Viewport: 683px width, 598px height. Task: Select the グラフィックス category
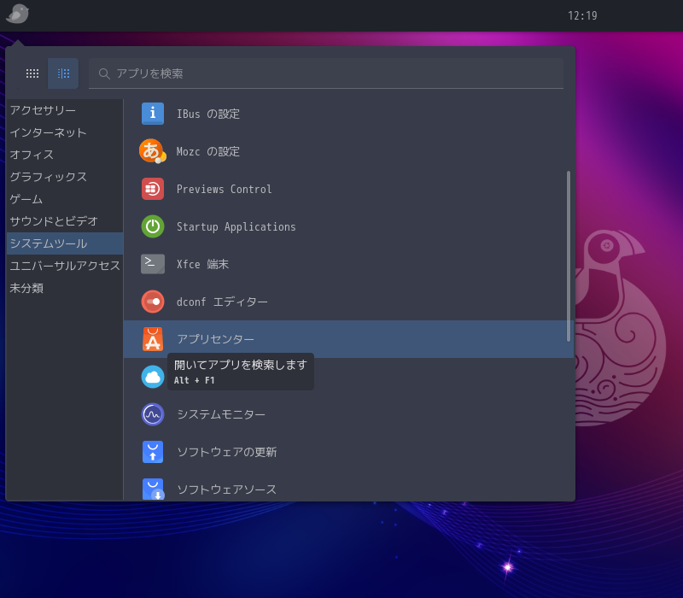point(65,177)
